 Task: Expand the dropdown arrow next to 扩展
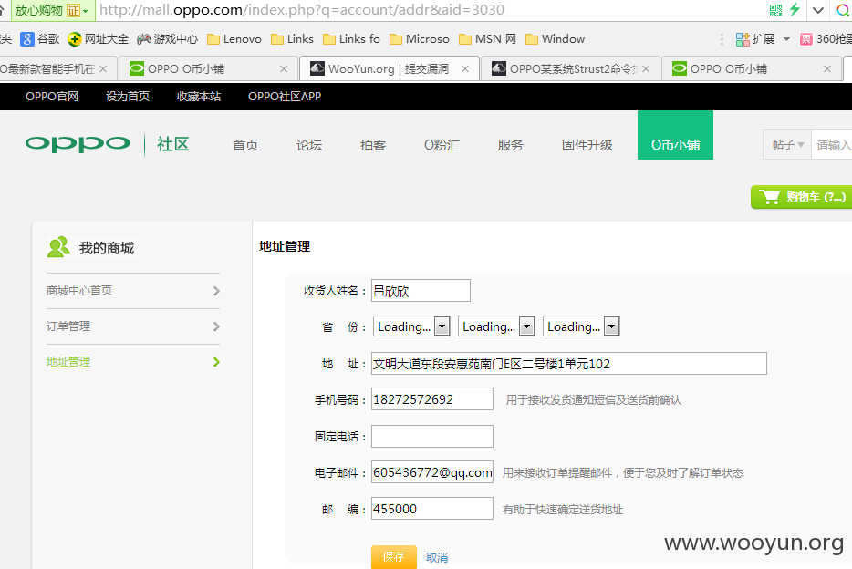[x=786, y=39]
